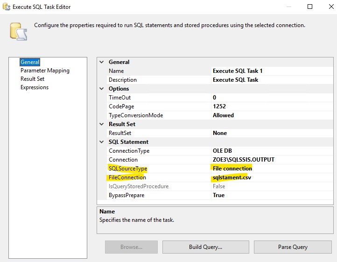Image resolution: width=337 pixels, height=262 pixels.
Task: Click 'Specifies the name of the task.' description
Action: [x=137, y=220]
